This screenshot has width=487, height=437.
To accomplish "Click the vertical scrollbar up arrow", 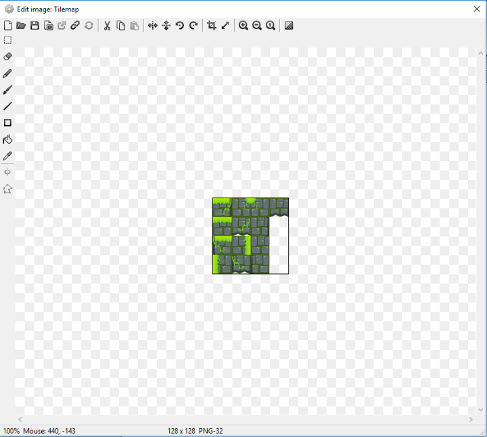I will pyautogui.click(x=481, y=53).
